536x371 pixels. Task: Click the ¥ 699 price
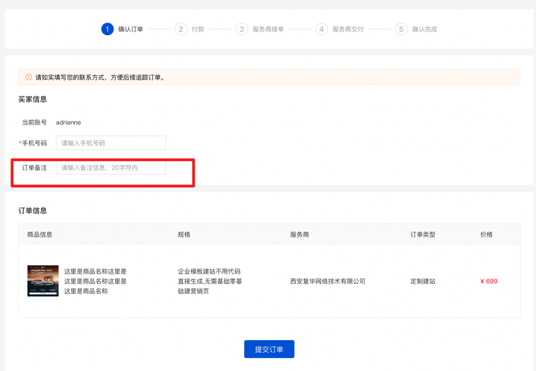489,282
